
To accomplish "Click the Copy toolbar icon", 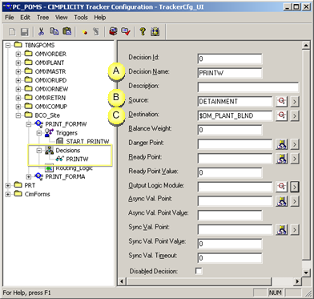I will tap(54, 32).
